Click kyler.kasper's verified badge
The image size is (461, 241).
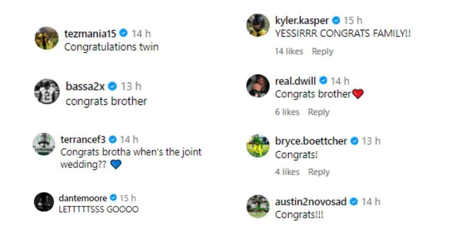click(x=337, y=21)
